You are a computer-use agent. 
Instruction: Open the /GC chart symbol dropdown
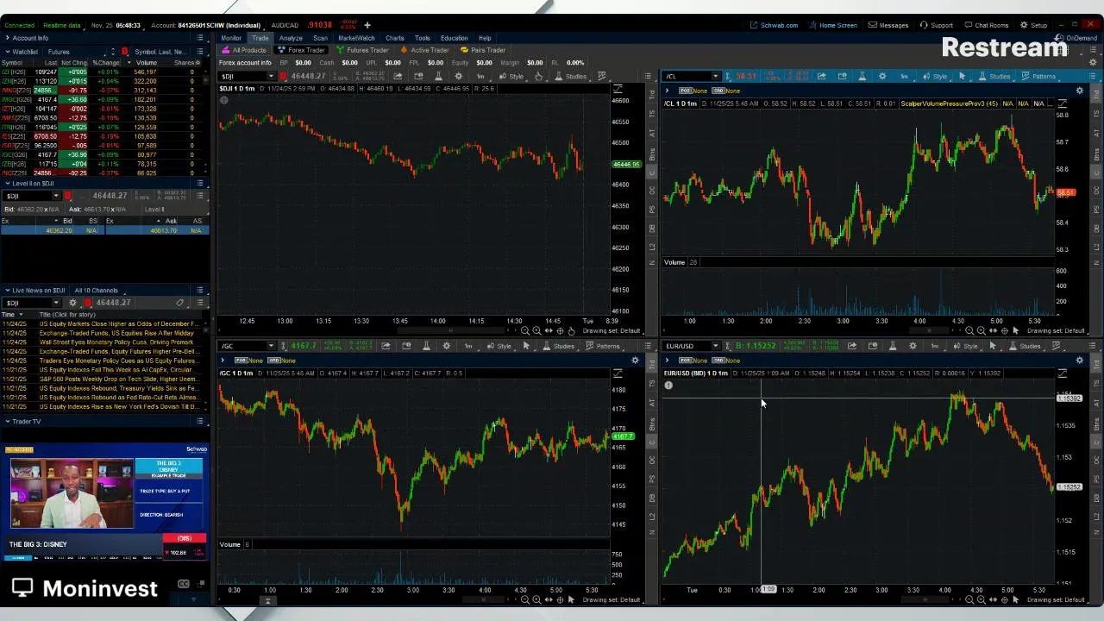click(271, 346)
